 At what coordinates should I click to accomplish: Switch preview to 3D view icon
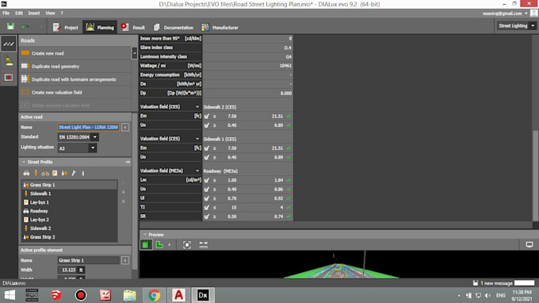pos(146,244)
